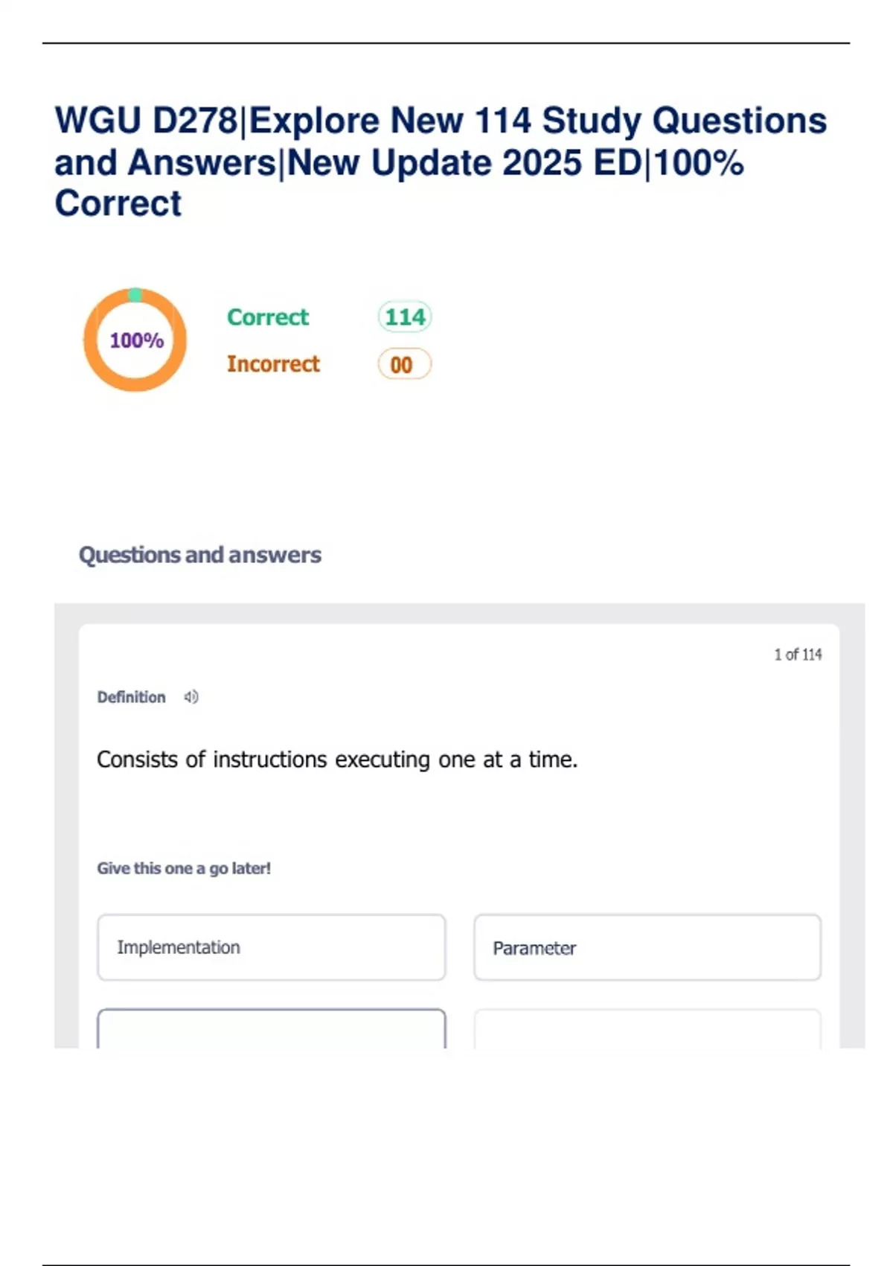Click the green segment atop the donut ring
The height and width of the screenshot is (1266, 893).
tap(135, 295)
